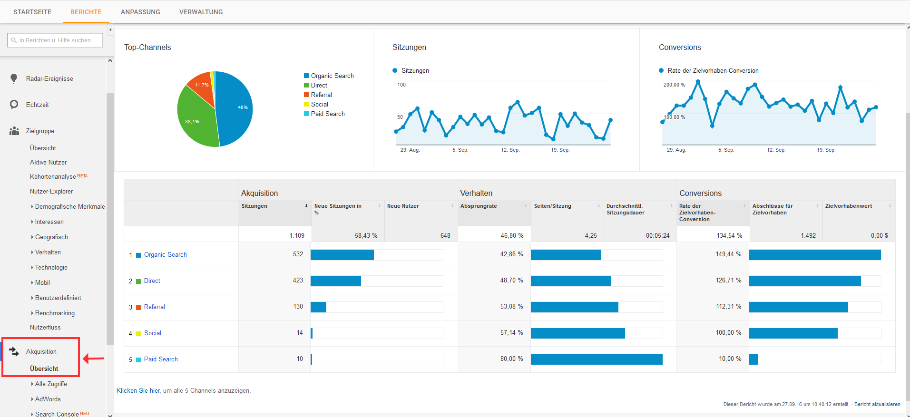Open Zielgruppe Übersicht report
This screenshot has height=417, width=910.
43,148
